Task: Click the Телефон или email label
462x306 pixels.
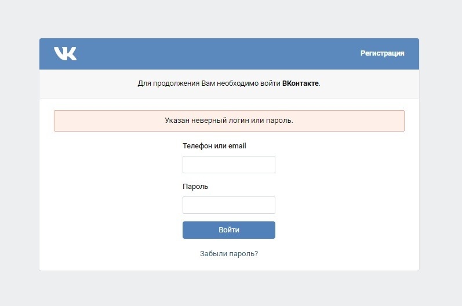Action: tap(214, 146)
